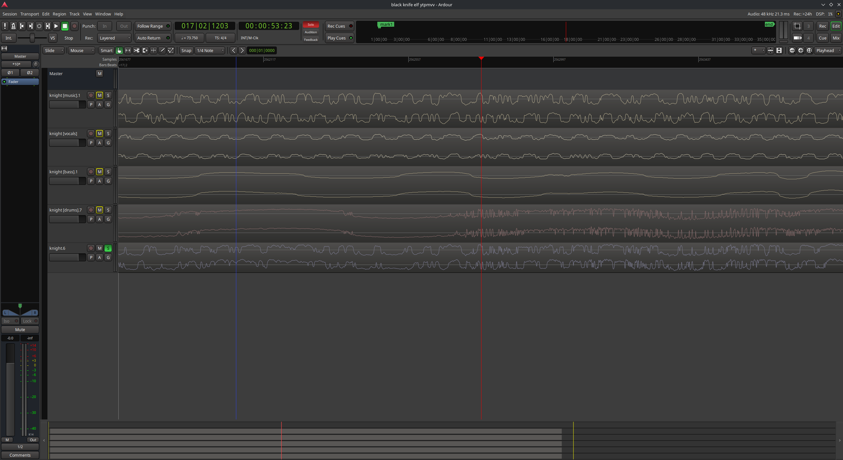843x460 pixels.
Task: Open the Window menu
Action: click(x=103, y=14)
